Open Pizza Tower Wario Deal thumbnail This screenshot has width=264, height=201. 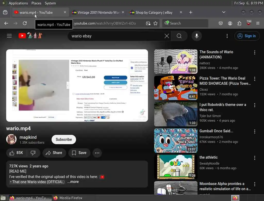pyautogui.click(x=176, y=88)
